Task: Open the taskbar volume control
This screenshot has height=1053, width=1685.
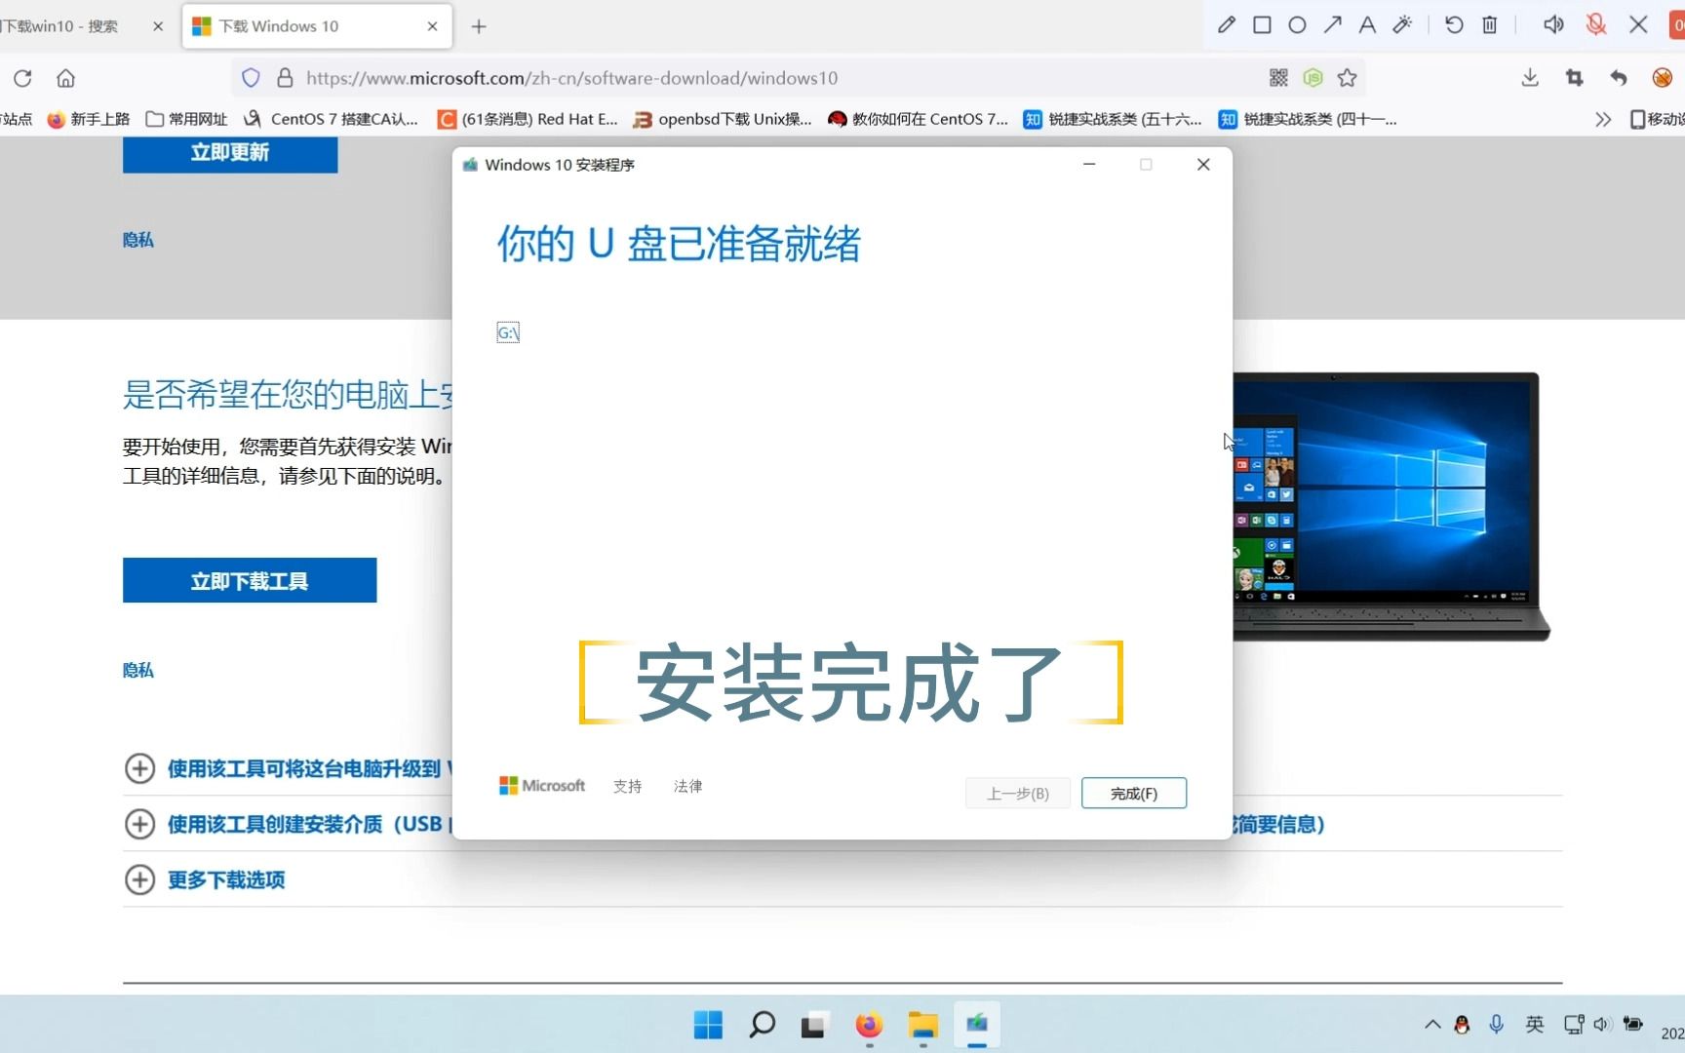Action: click(1602, 1025)
